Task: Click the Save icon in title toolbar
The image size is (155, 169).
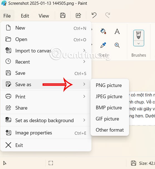Action: [x=63, y=15]
